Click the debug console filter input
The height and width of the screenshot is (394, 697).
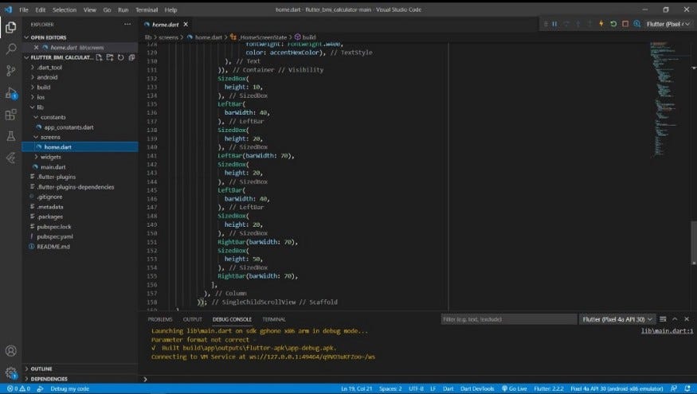point(508,319)
